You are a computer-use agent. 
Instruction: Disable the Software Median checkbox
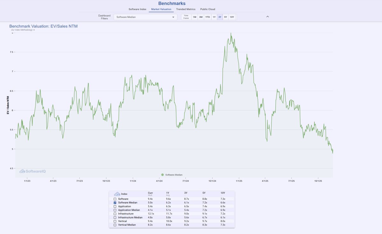[115, 203]
